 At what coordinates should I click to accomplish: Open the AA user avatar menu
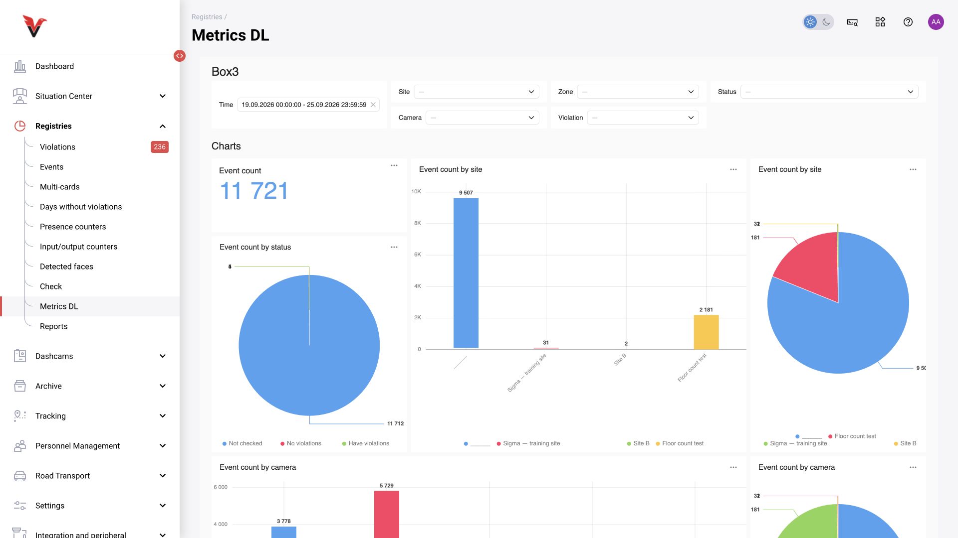[x=936, y=22]
